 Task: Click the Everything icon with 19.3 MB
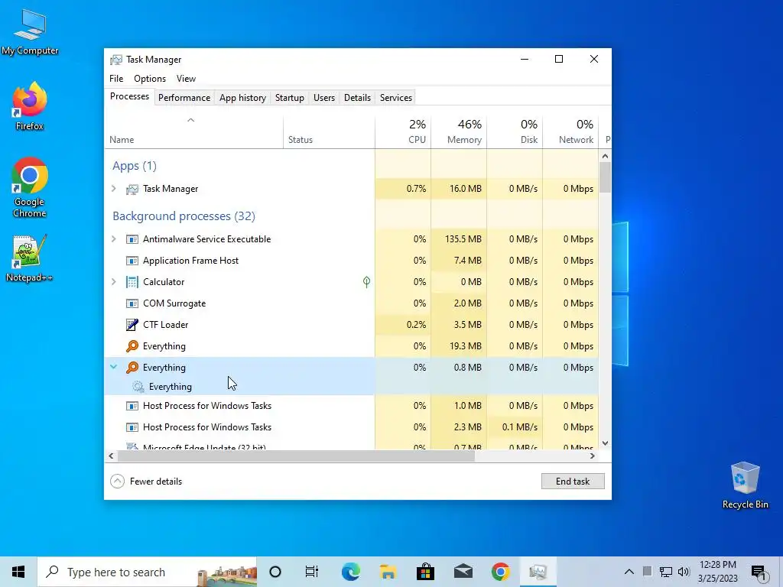pos(132,346)
